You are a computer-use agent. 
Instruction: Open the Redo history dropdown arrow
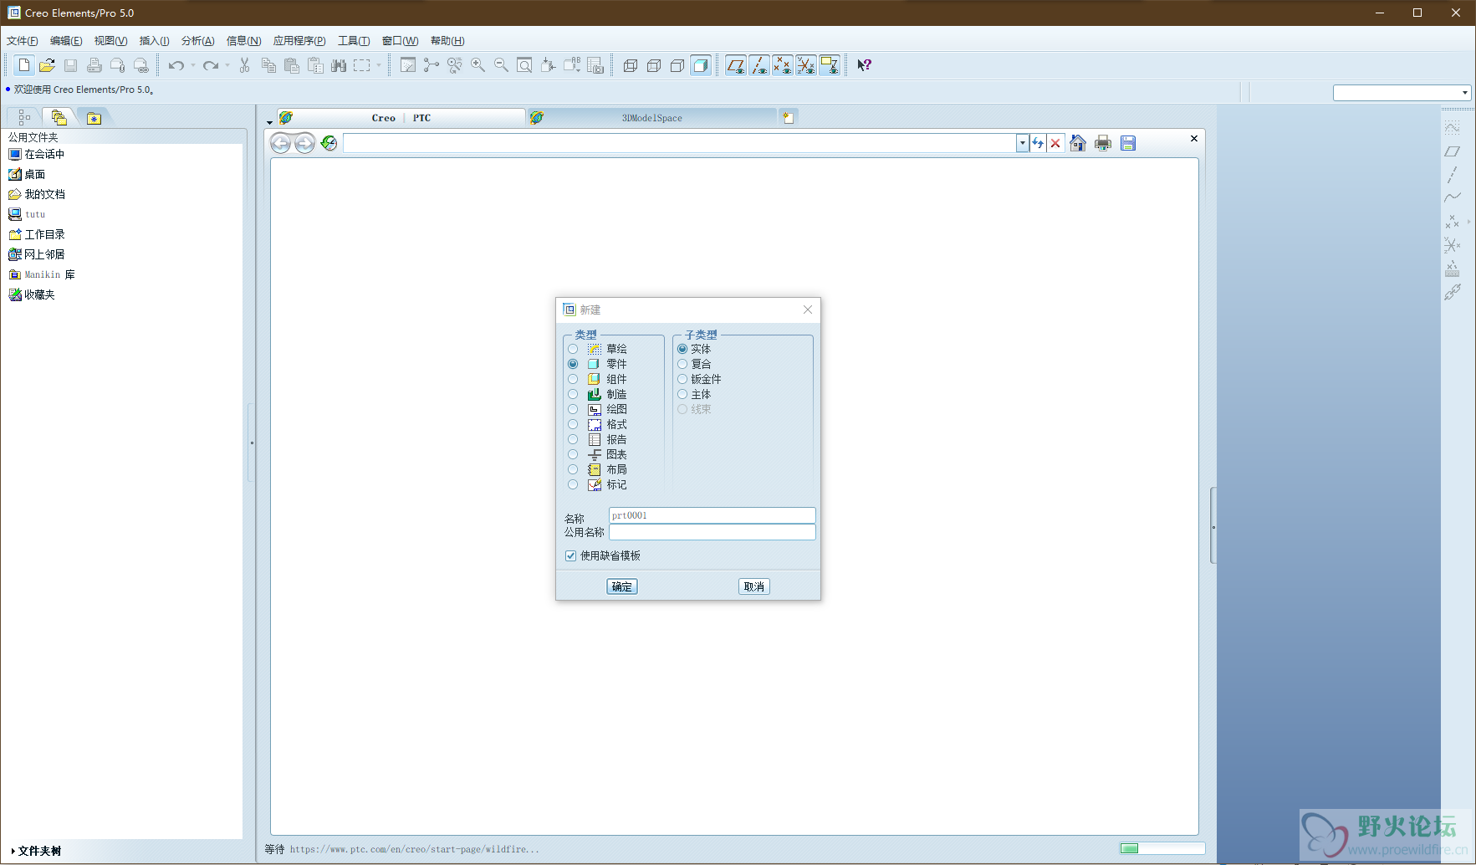(227, 65)
